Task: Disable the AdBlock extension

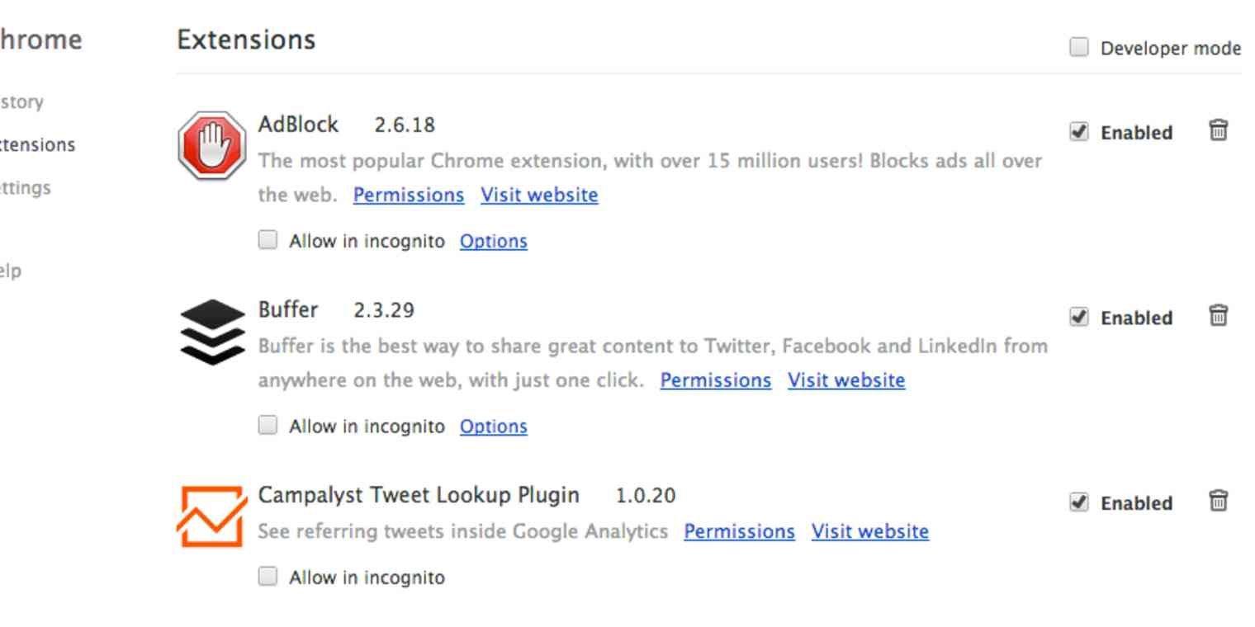Action: [x=1080, y=132]
